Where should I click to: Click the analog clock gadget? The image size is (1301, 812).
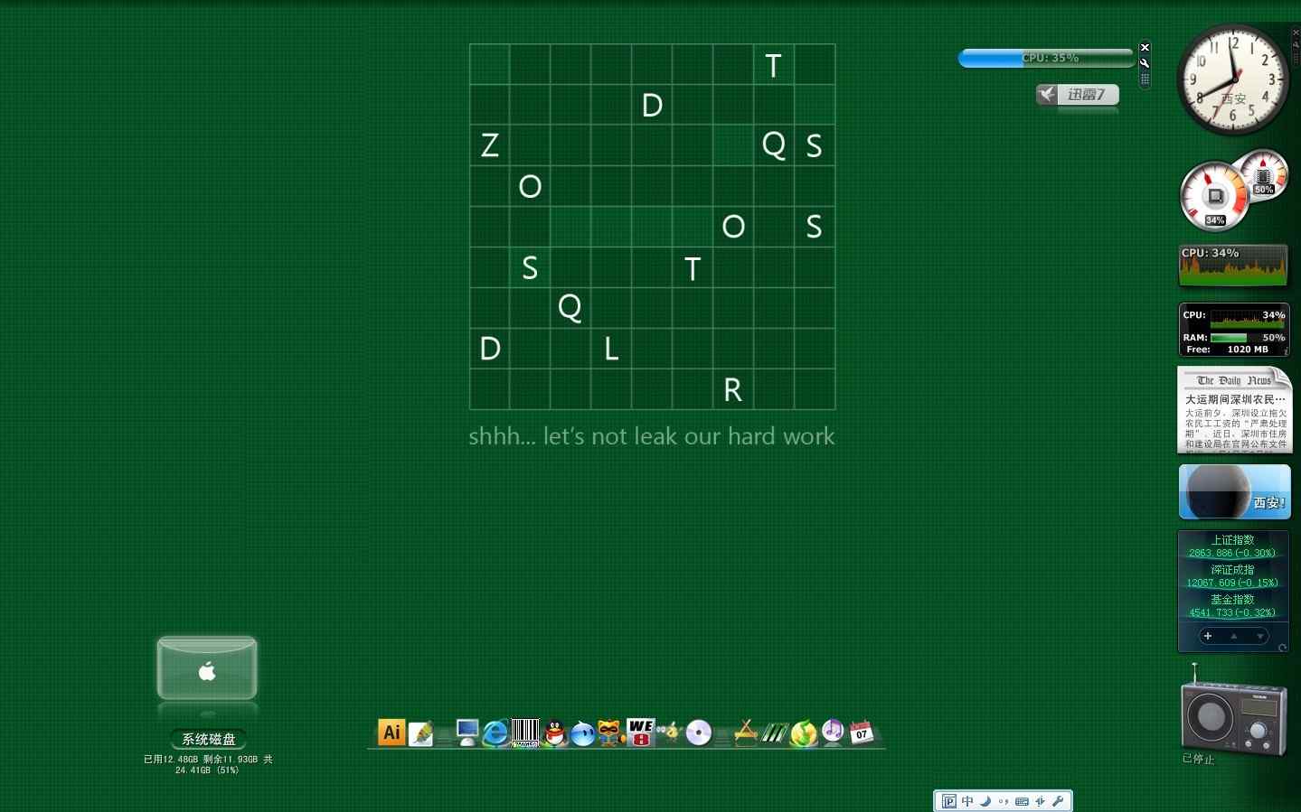1233,79
